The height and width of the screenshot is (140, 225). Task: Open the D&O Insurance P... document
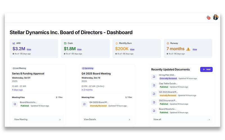[168, 101]
